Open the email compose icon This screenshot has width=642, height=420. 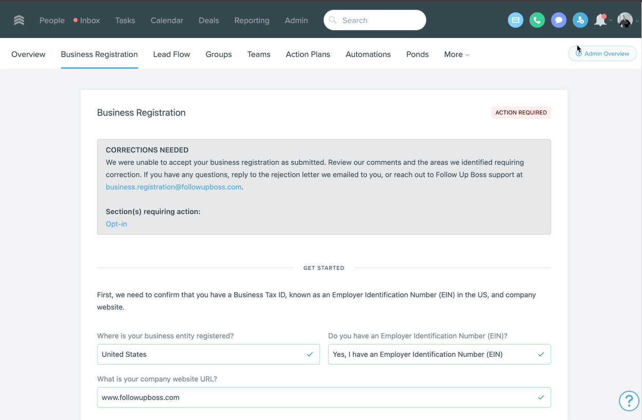coord(516,20)
